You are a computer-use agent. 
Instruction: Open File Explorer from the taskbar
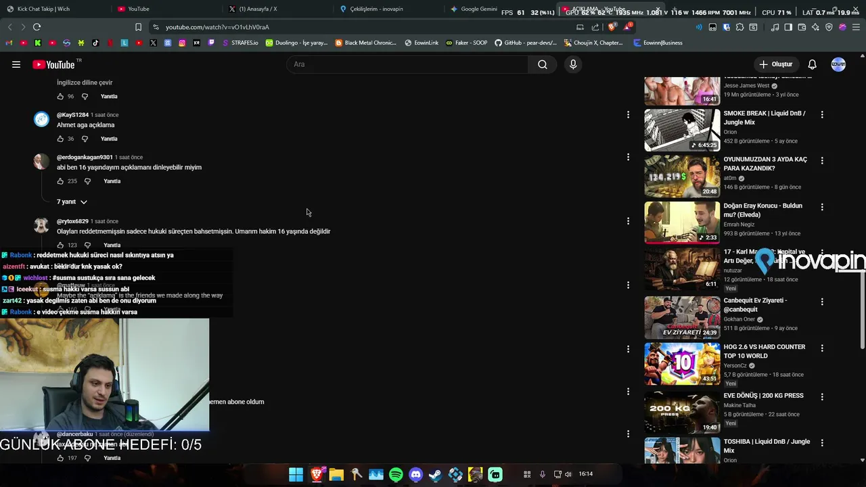coord(336,475)
